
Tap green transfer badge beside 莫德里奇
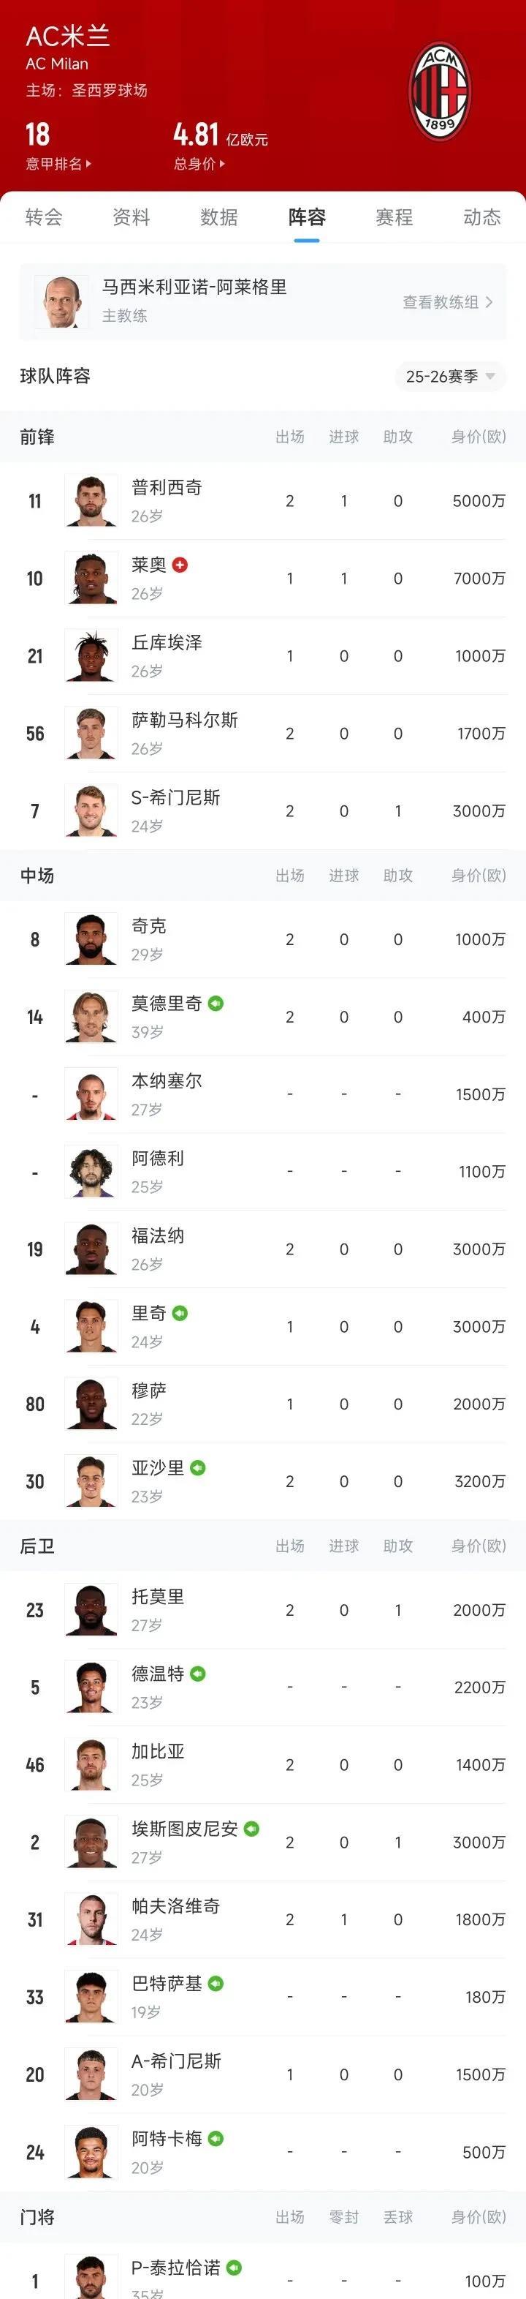pyautogui.click(x=216, y=1003)
